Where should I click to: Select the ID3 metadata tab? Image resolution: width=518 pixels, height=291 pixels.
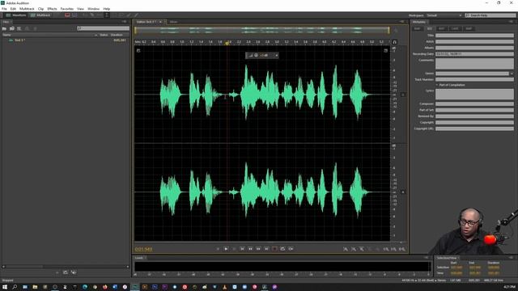coord(430,29)
